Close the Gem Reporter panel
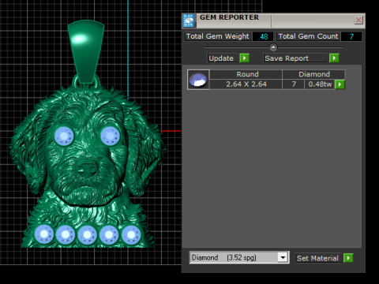 [x=358, y=20]
